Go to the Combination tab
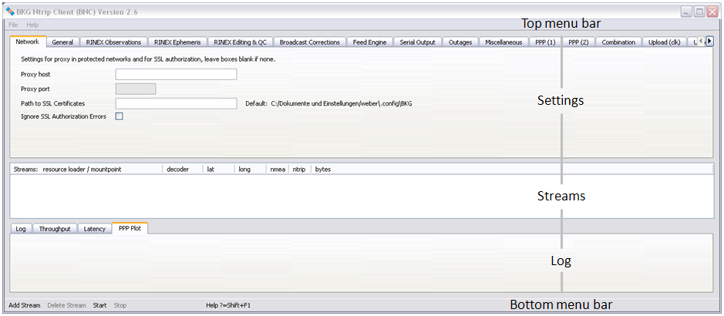Image resolution: width=724 pixels, height=316 pixels. click(618, 42)
